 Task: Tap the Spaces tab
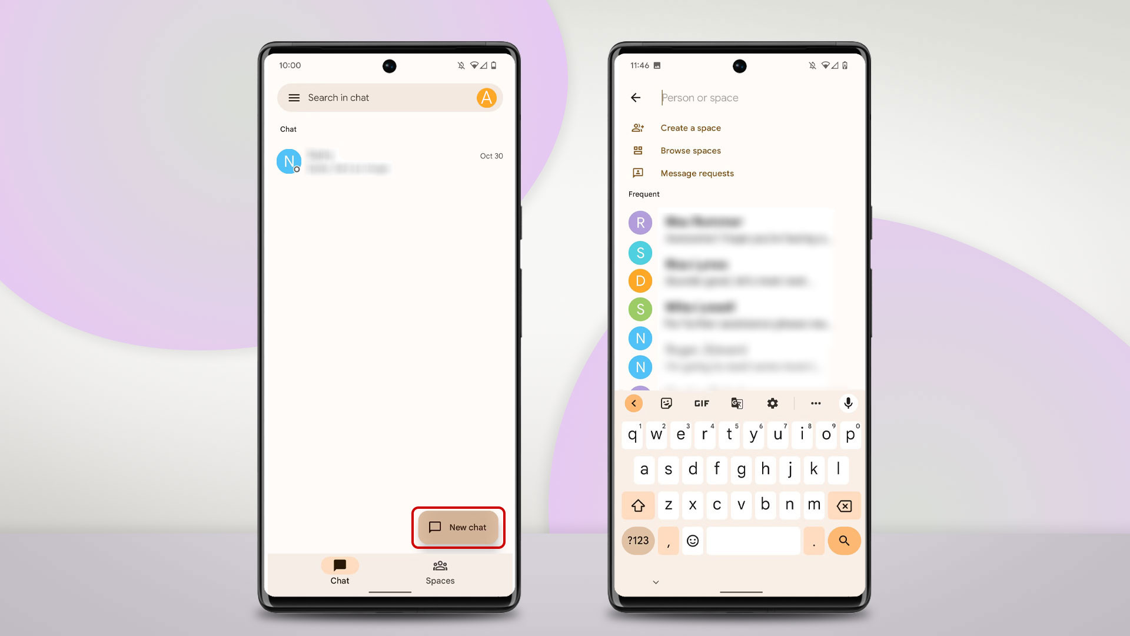click(439, 571)
